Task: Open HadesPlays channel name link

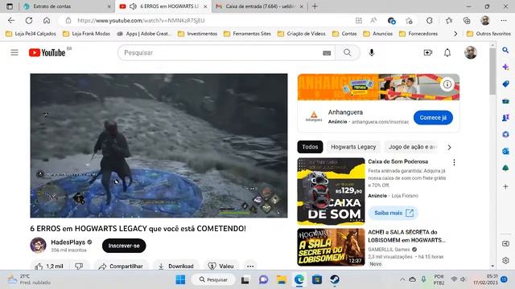Action: click(68, 242)
